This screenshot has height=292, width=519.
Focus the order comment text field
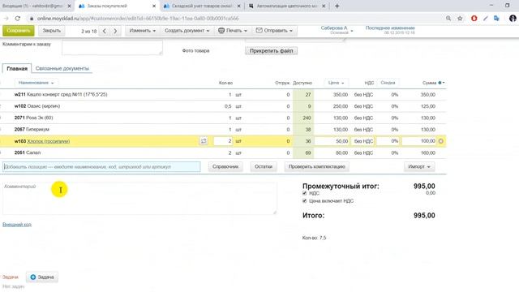click(x=112, y=48)
